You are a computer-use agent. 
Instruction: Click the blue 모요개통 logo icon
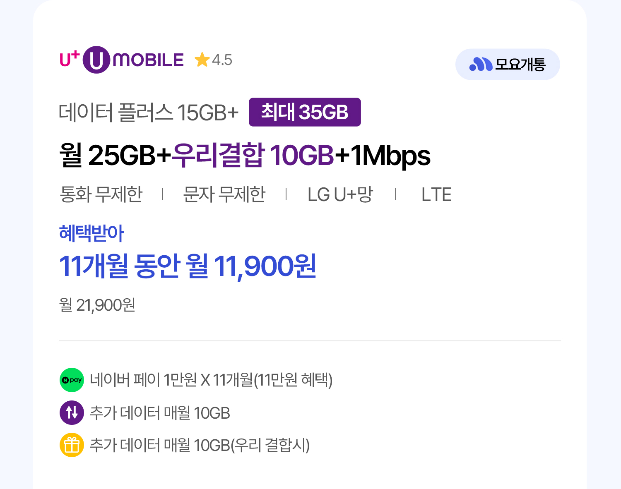[481, 64]
